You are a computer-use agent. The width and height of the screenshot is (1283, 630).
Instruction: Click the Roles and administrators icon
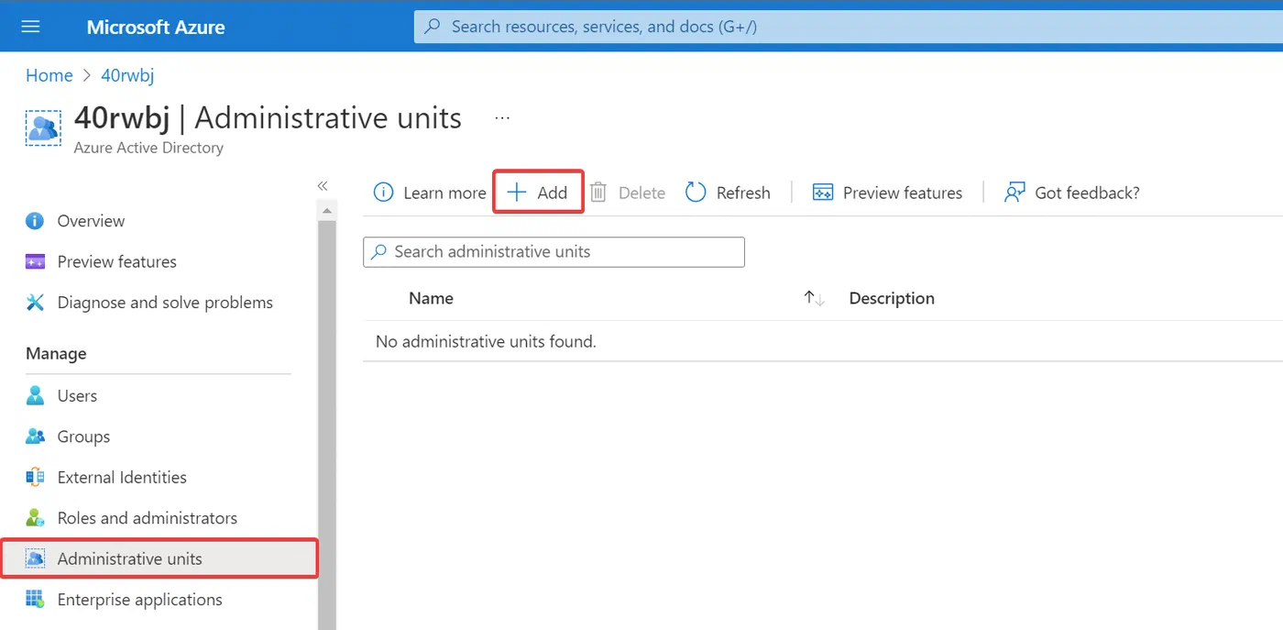[x=35, y=518]
